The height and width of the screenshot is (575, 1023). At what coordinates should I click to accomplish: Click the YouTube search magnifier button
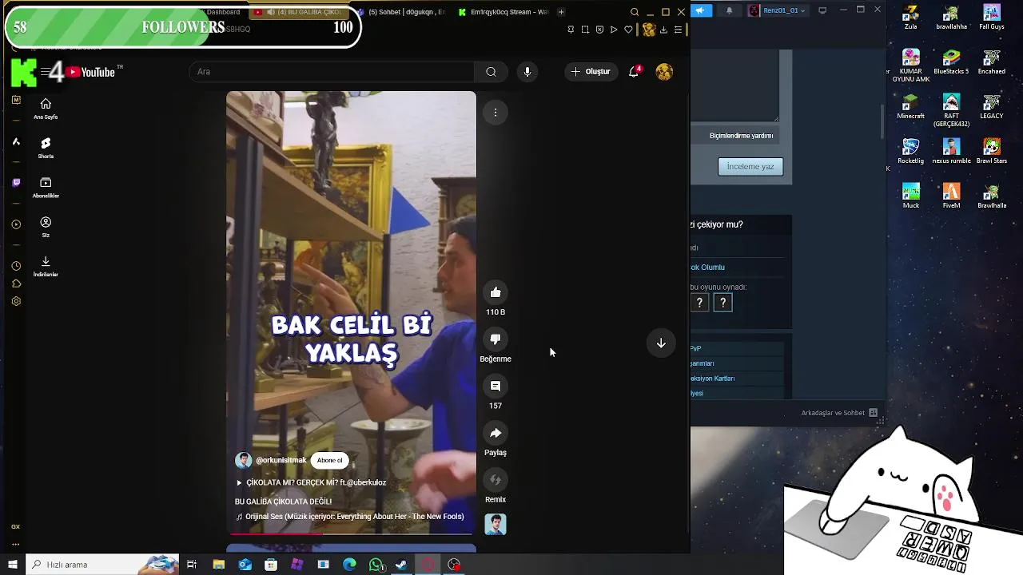pyautogui.click(x=491, y=72)
